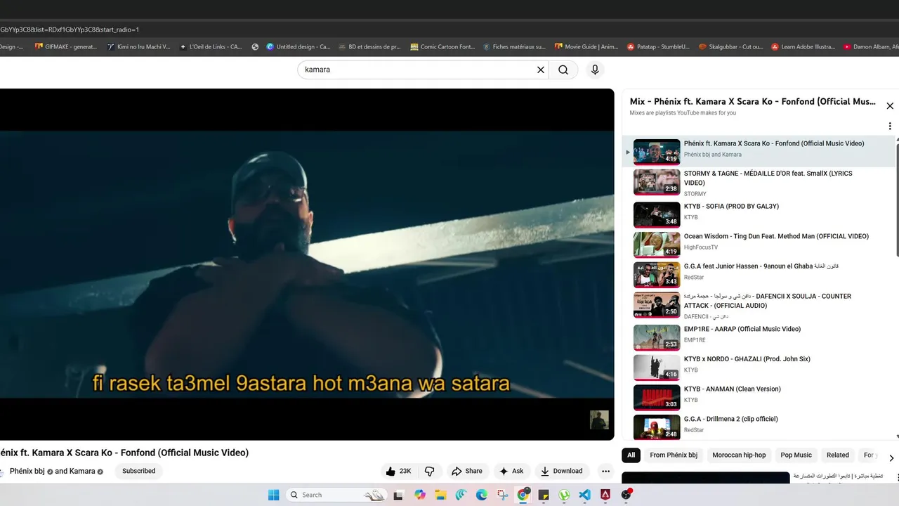The height and width of the screenshot is (506, 899).
Task: Show more chips with right chevron
Action: pyautogui.click(x=891, y=458)
